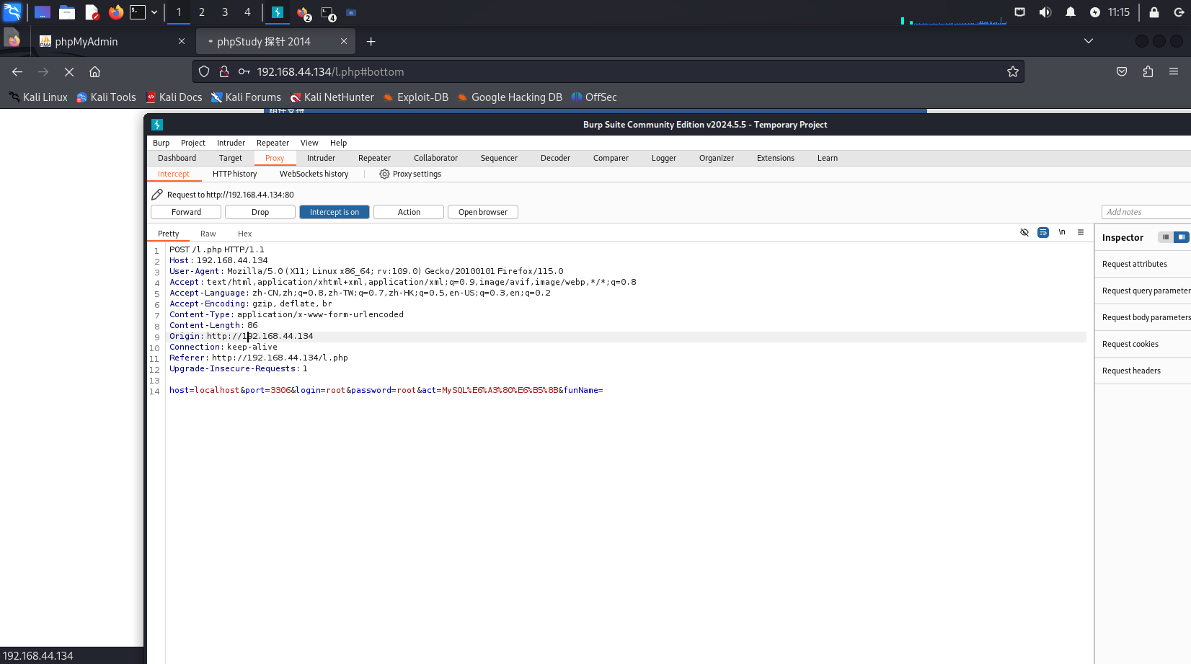This screenshot has height=664, width=1191.
Task: Click the Add notes input field
Action: (x=1145, y=212)
